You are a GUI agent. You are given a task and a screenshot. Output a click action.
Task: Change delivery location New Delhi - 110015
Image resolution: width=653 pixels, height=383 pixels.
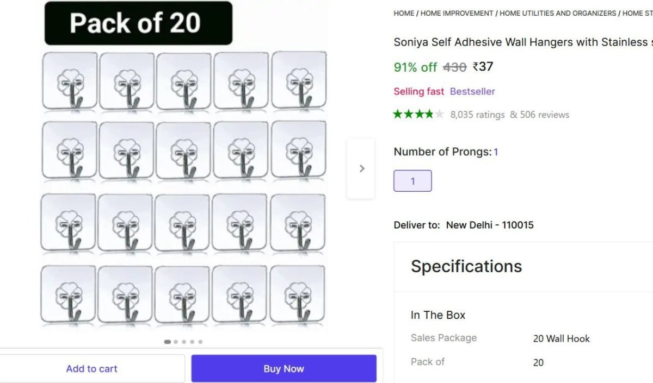pyautogui.click(x=490, y=224)
